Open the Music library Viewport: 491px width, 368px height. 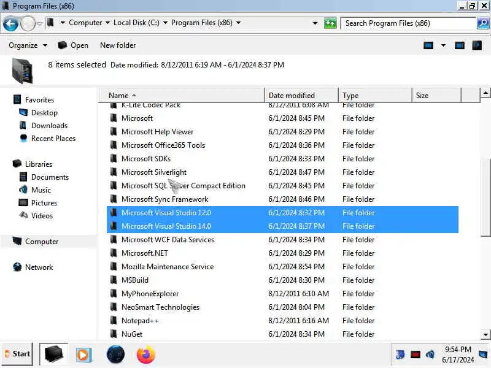(x=41, y=190)
